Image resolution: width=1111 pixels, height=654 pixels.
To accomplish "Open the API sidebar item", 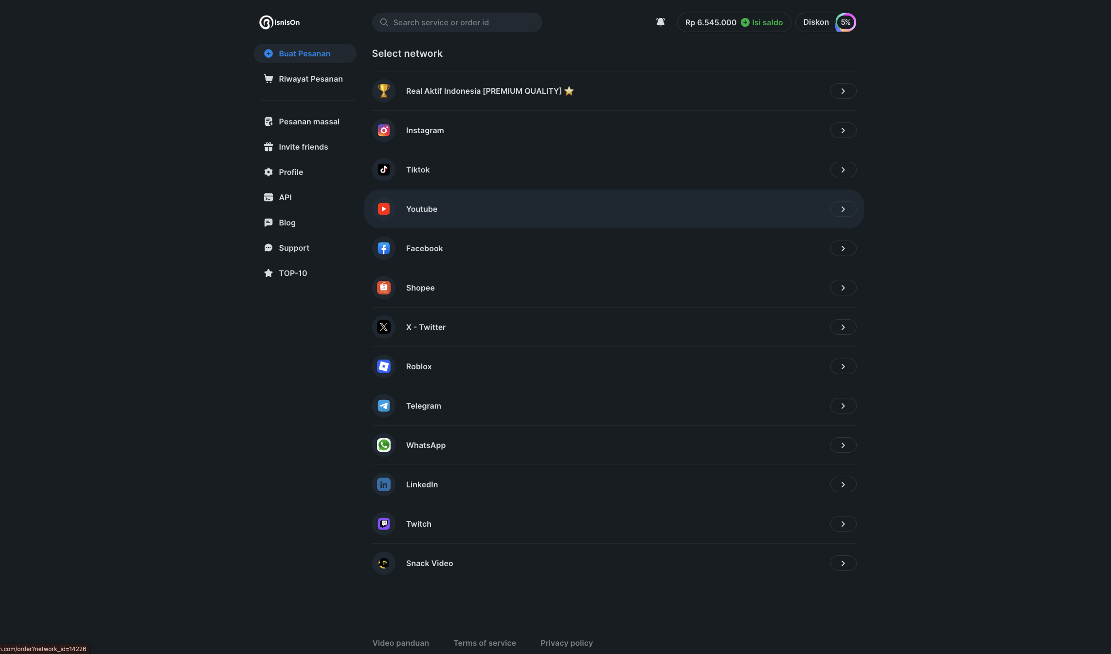I will 285,197.
